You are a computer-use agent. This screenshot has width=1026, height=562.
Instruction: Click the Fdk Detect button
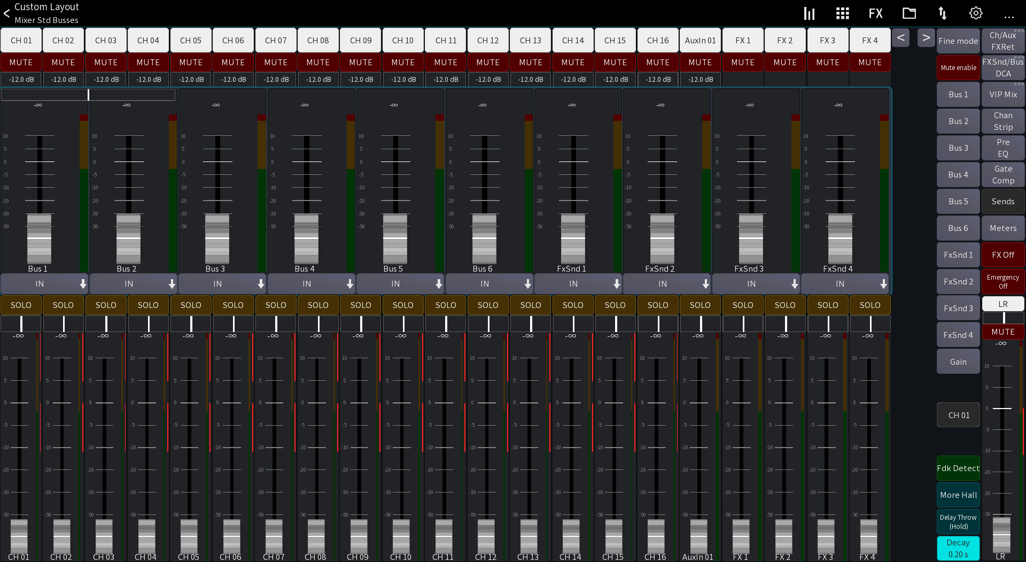[958, 468]
